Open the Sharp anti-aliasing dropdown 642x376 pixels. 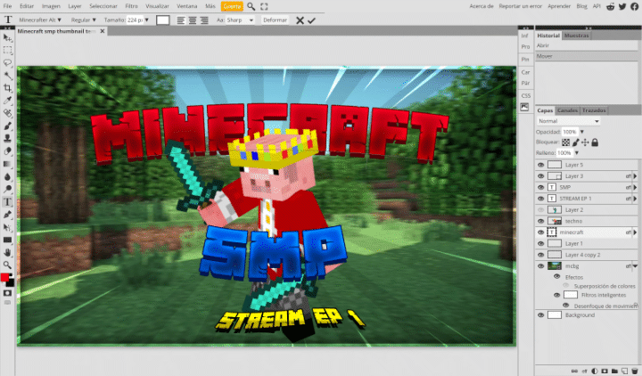point(240,20)
